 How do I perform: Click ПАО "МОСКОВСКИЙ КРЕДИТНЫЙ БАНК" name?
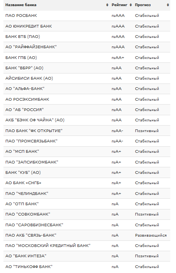48,246
